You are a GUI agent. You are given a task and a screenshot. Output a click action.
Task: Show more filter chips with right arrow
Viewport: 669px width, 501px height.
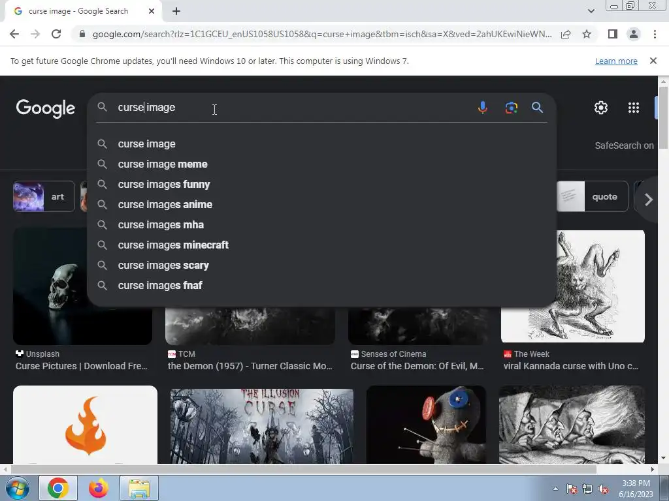point(649,200)
